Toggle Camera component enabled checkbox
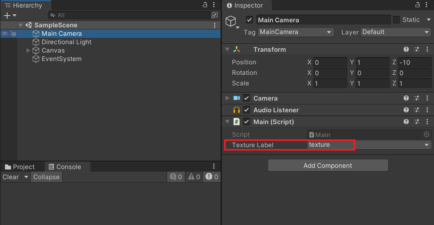 246,98
